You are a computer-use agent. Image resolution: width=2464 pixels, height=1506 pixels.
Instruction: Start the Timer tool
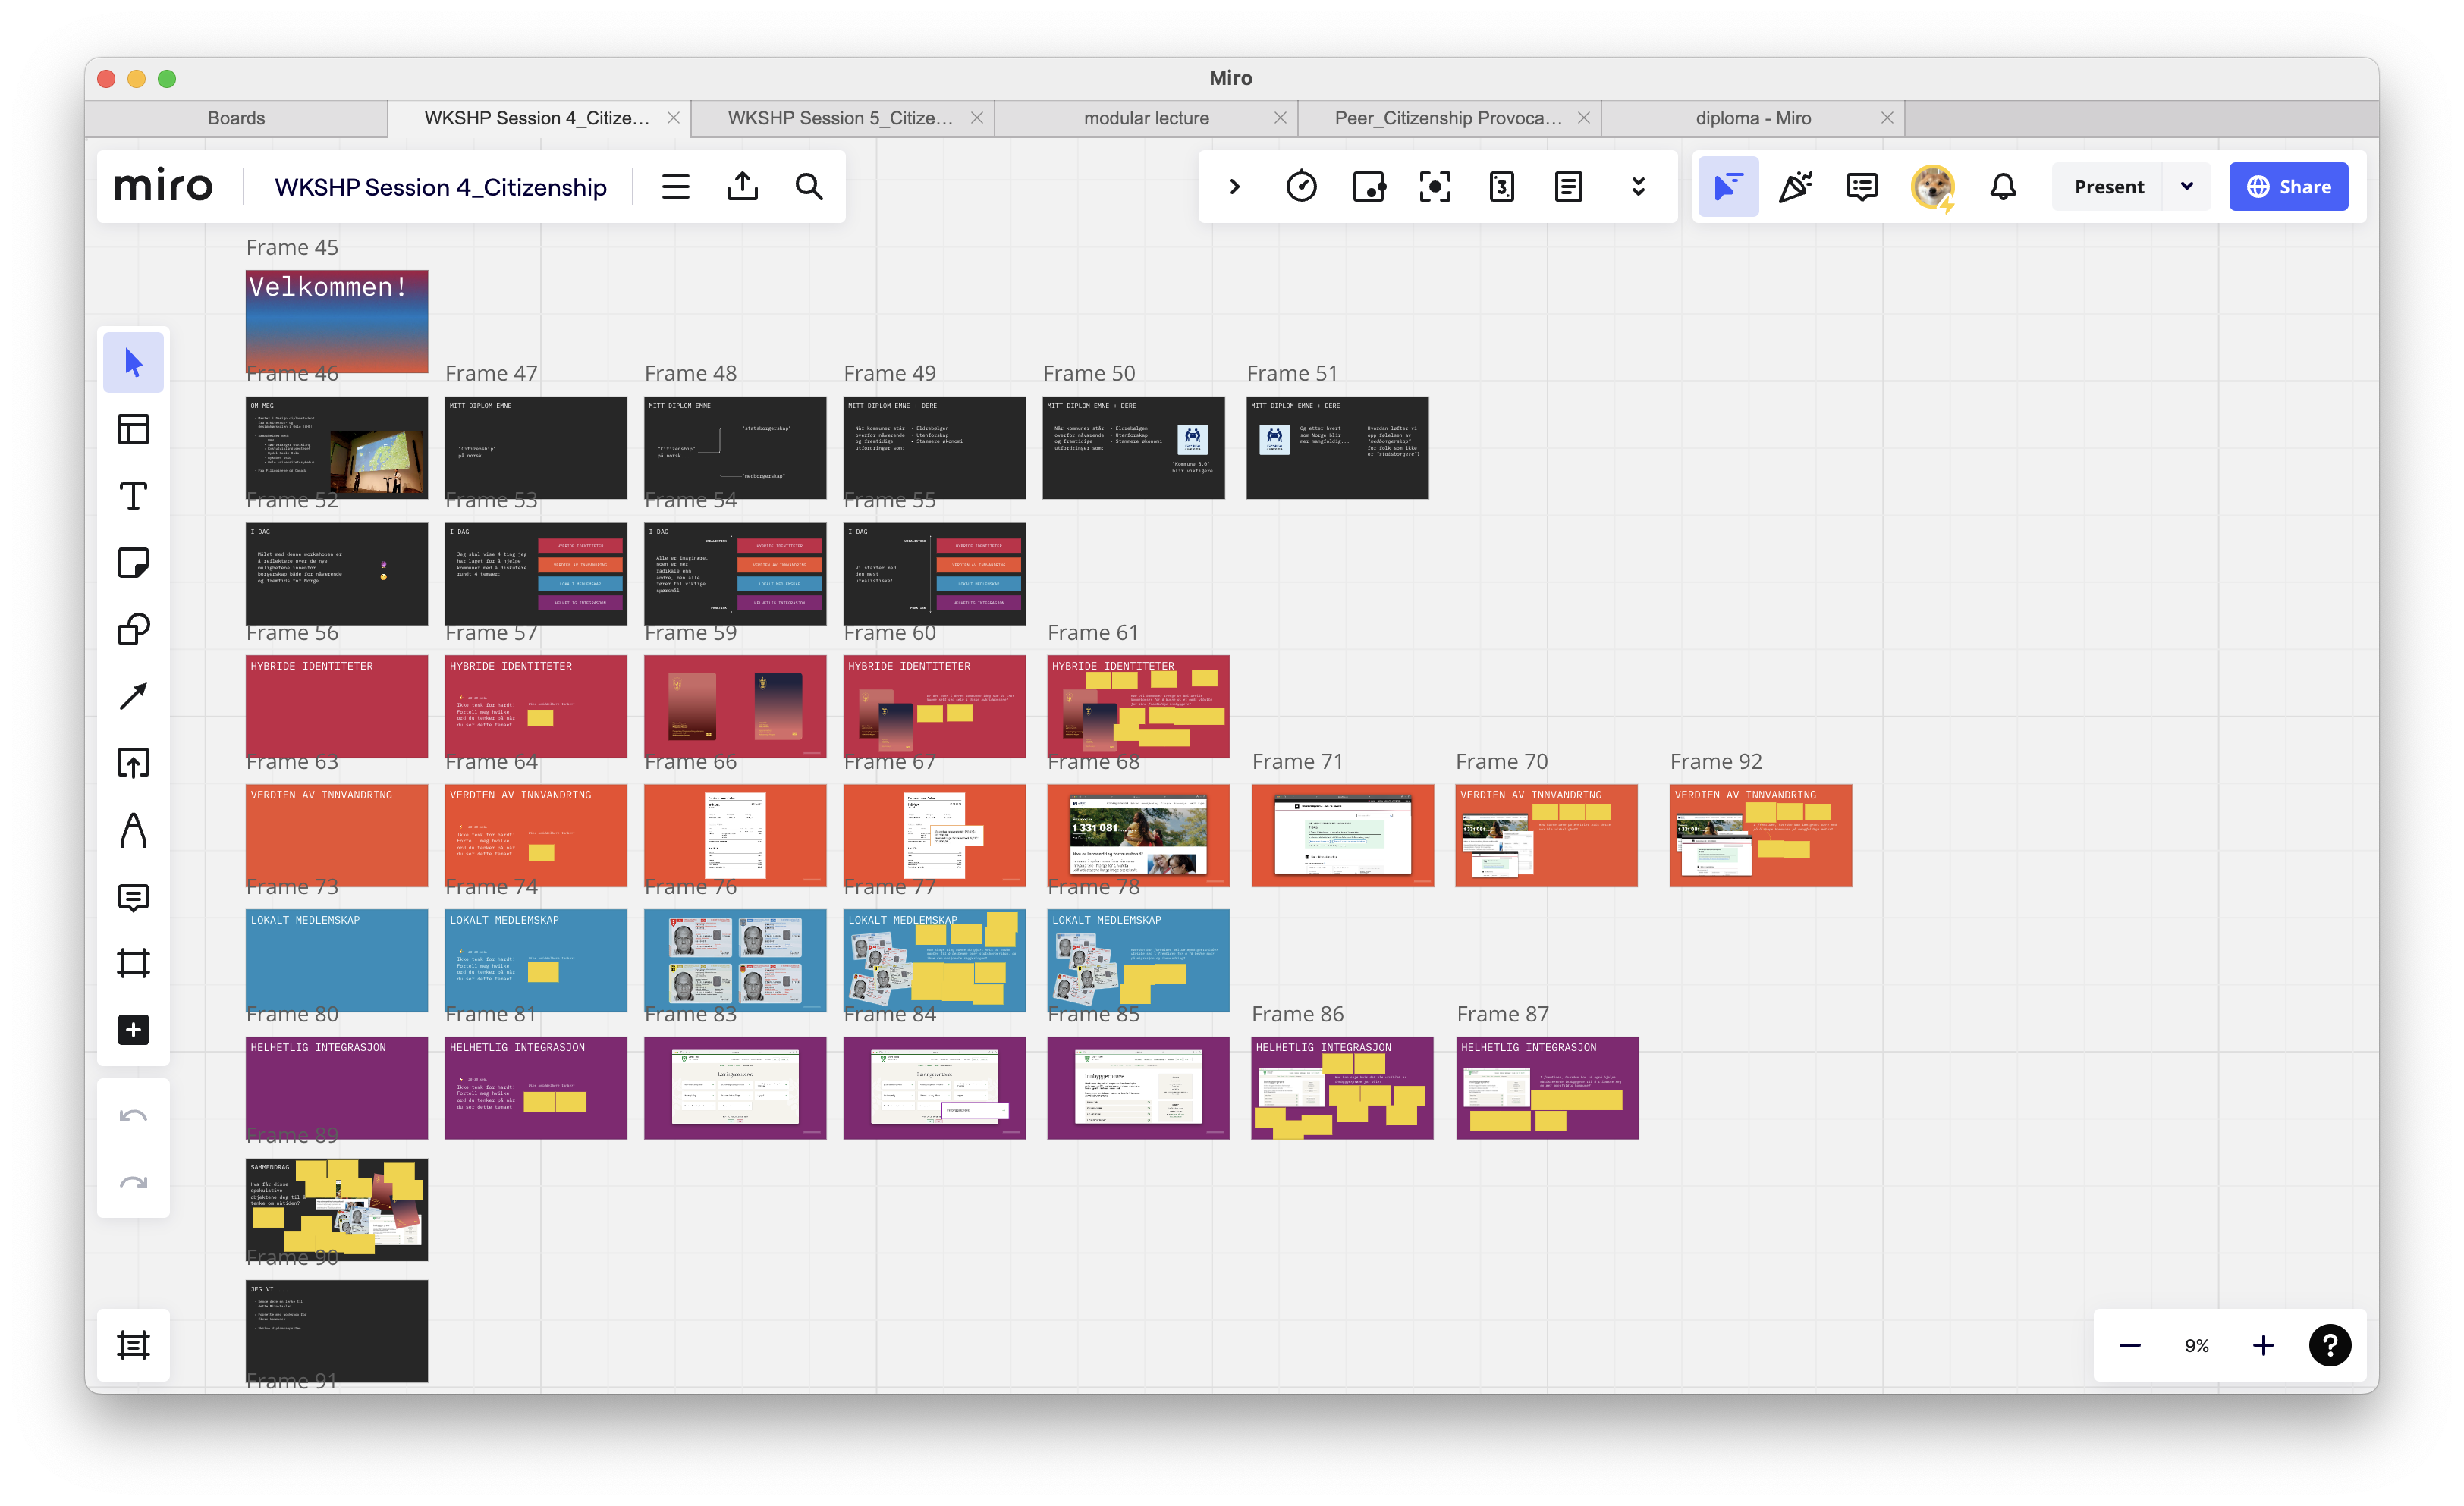1301,187
